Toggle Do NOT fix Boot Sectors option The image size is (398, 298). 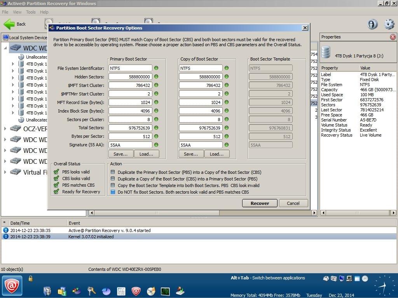tap(113, 192)
